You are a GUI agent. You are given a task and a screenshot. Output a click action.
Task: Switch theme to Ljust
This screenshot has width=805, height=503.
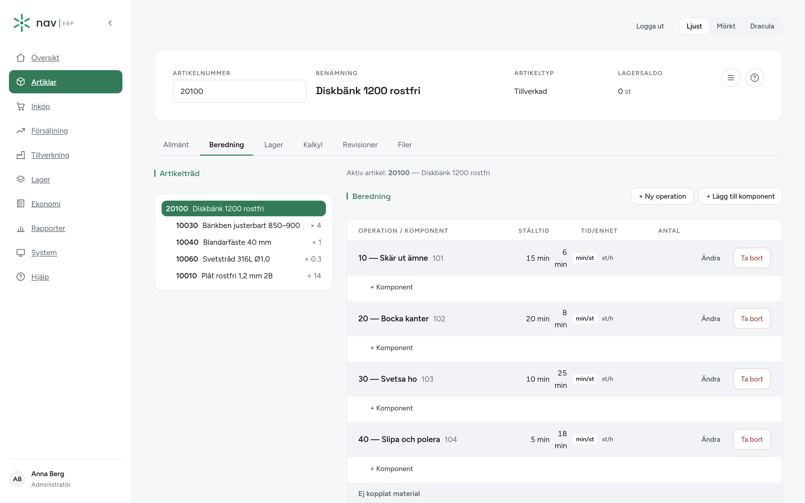[x=694, y=26]
